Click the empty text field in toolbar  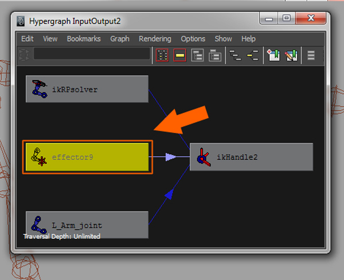(92, 53)
